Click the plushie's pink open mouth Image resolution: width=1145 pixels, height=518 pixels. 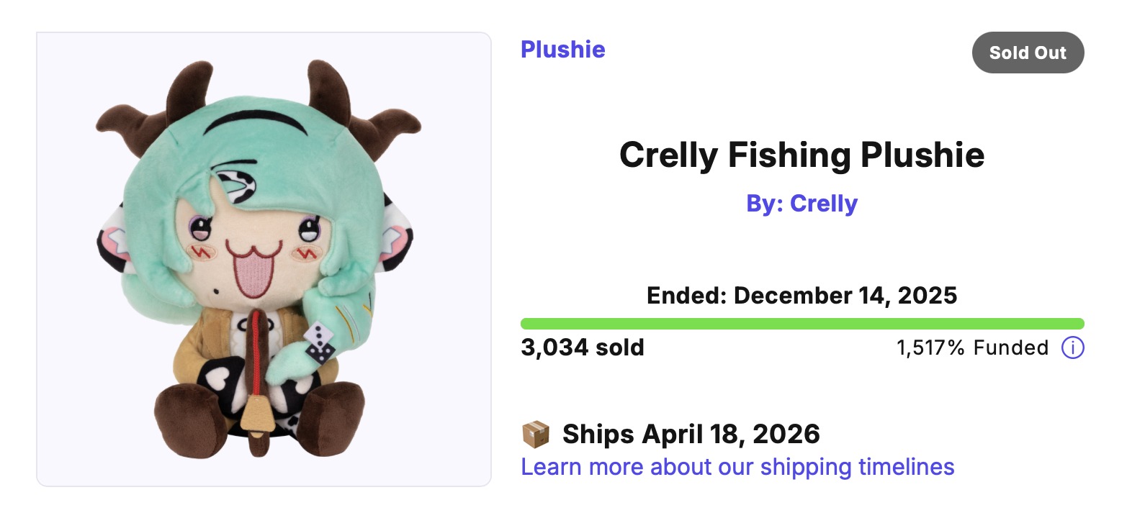252,273
